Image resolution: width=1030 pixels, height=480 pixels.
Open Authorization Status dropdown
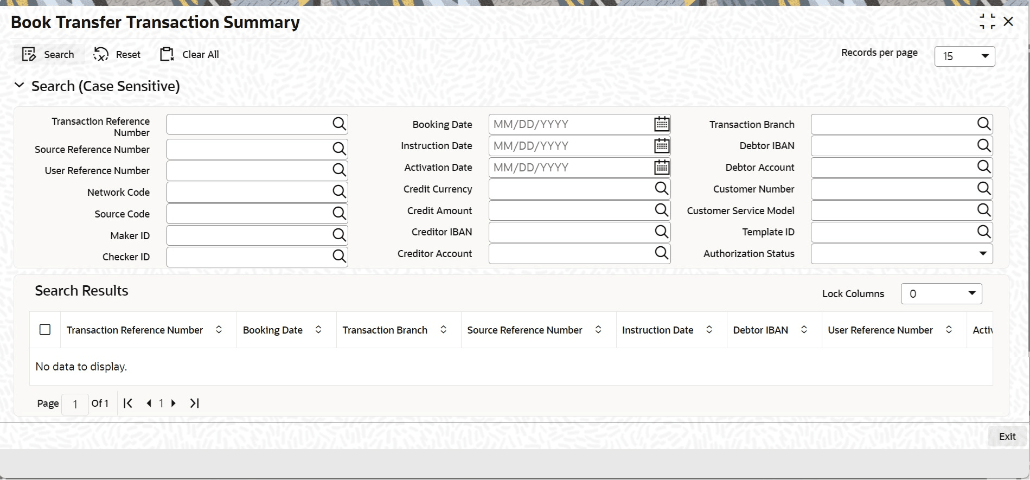click(901, 254)
